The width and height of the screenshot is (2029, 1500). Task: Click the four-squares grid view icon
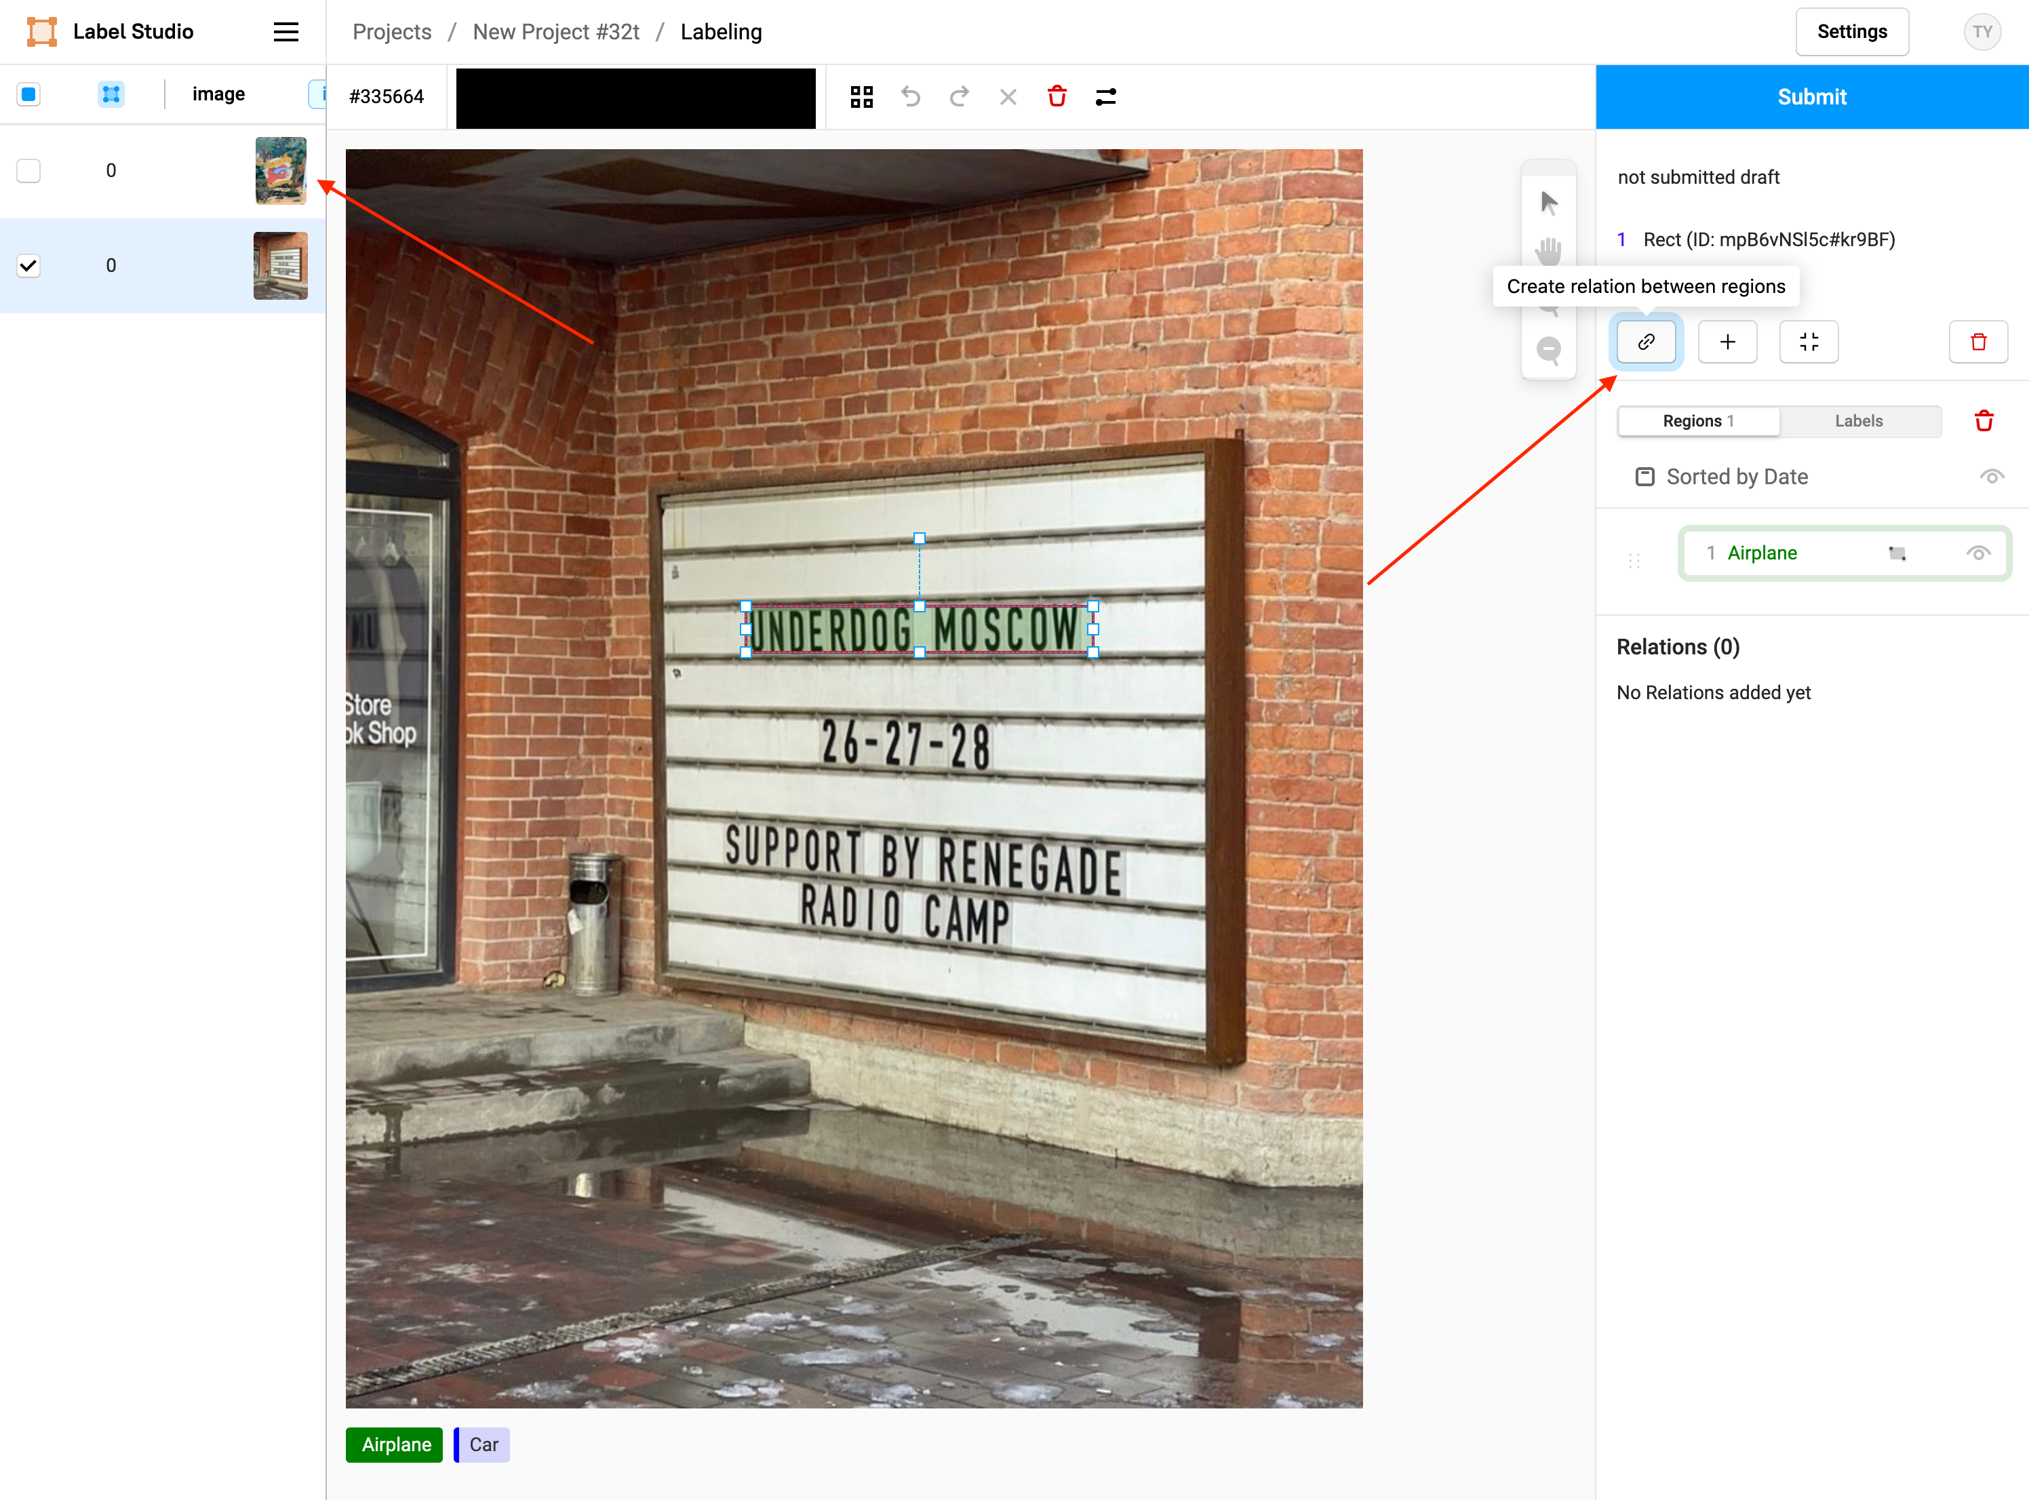861,96
